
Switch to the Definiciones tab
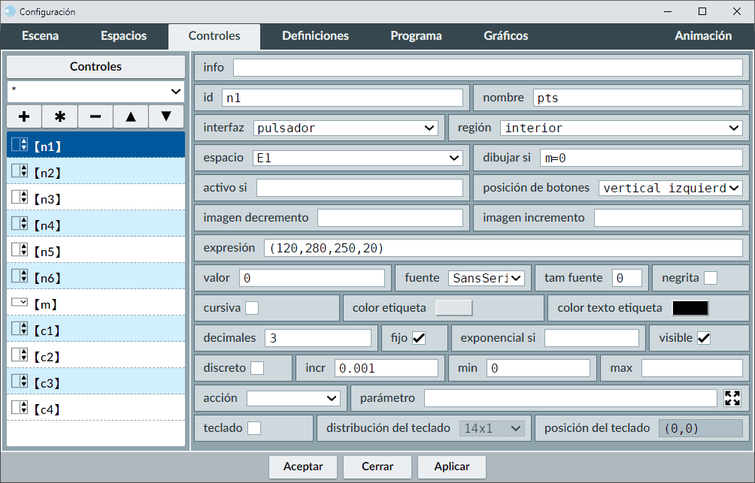(x=315, y=36)
